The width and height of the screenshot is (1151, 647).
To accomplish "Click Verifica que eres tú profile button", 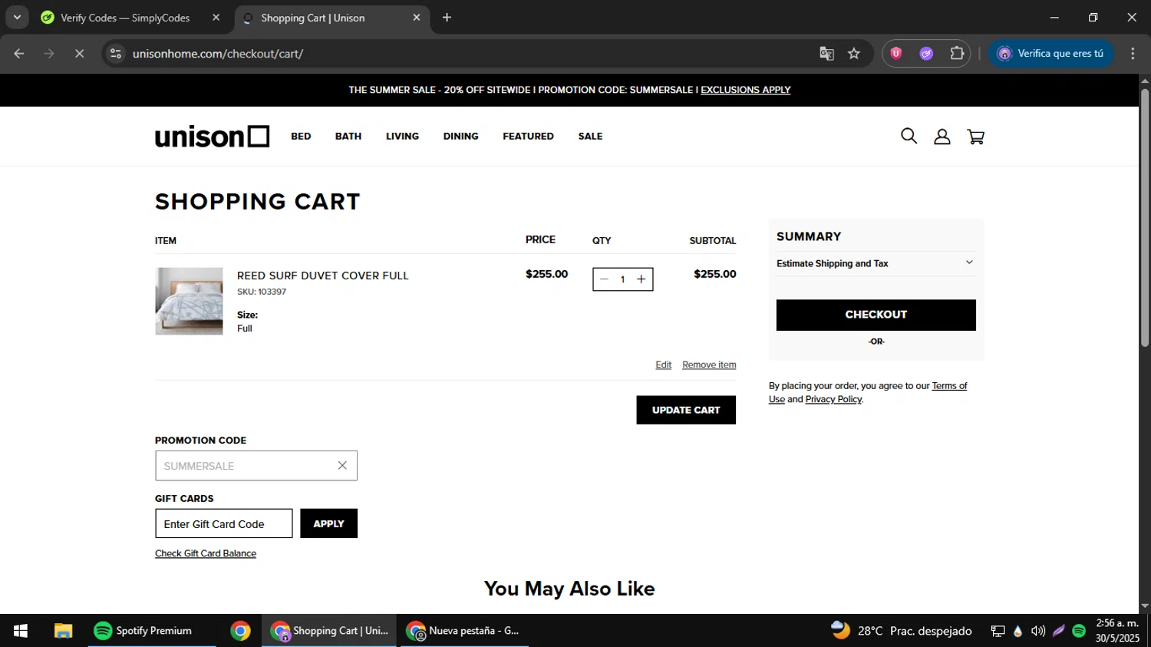I will tap(1050, 54).
